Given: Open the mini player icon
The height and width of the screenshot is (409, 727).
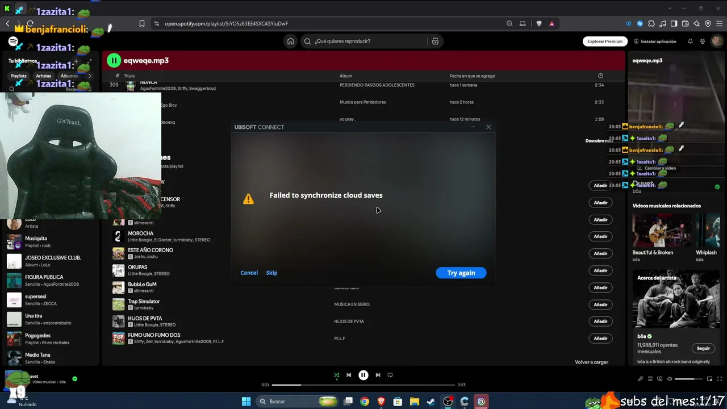Looking at the screenshot, I should point(709,379).
